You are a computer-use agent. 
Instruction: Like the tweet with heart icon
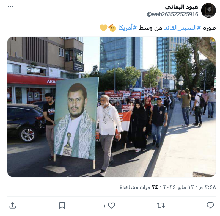112,206
